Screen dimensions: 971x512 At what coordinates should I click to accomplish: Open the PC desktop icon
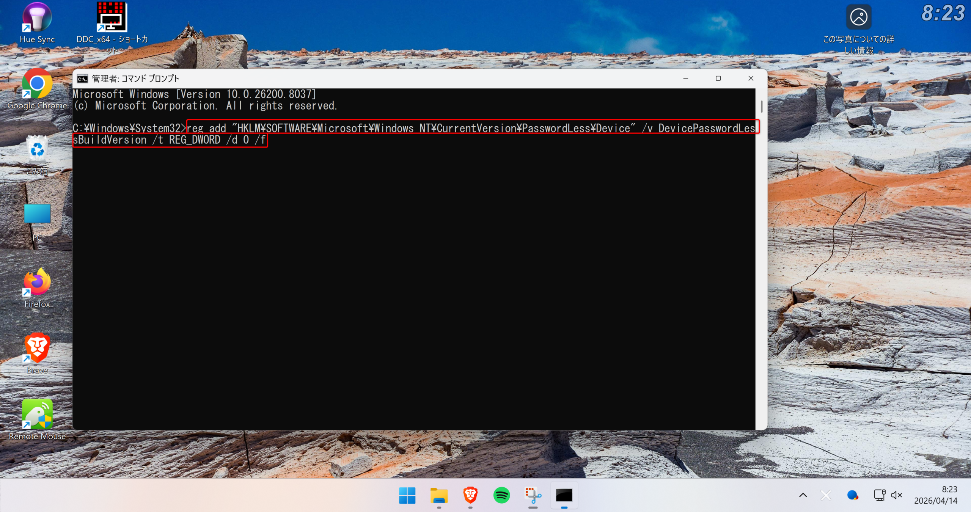tap(37, 216)
